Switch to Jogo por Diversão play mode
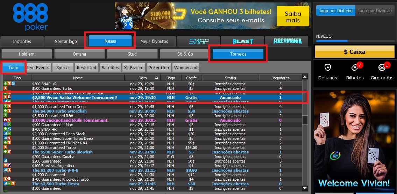This screenshot has height=194, width=397. 375,11
